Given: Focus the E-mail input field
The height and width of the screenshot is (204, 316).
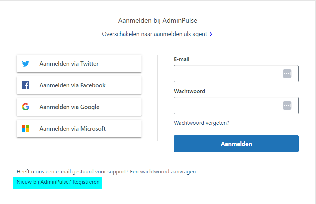Looking at the screenshot, I should [x=236, y=74].
